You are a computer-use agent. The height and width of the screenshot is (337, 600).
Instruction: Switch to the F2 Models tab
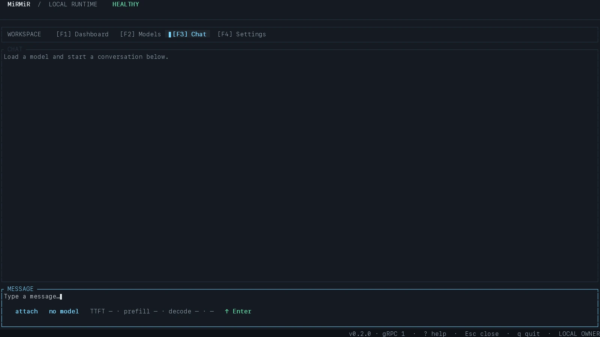(140, 34)
